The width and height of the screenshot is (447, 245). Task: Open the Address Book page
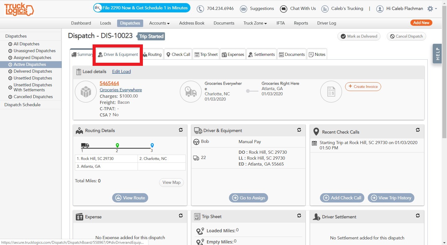192,23
